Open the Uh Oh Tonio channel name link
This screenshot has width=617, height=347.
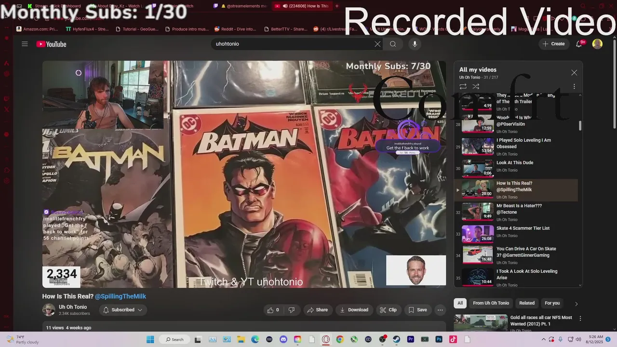[73, 307]
